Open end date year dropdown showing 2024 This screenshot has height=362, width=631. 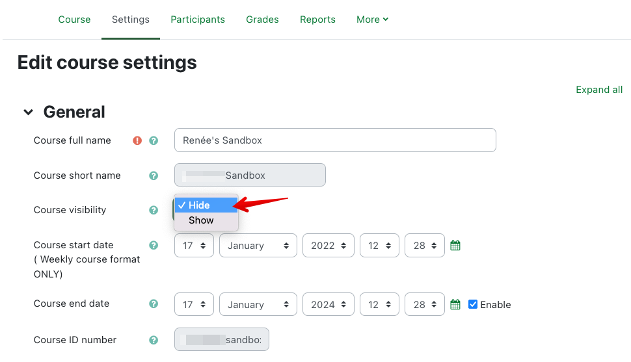point(328,304)
